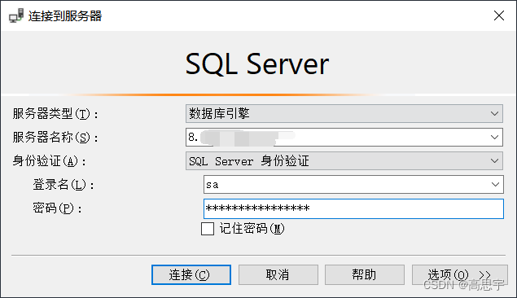Click the login name field containing sa

click(346, 185)
